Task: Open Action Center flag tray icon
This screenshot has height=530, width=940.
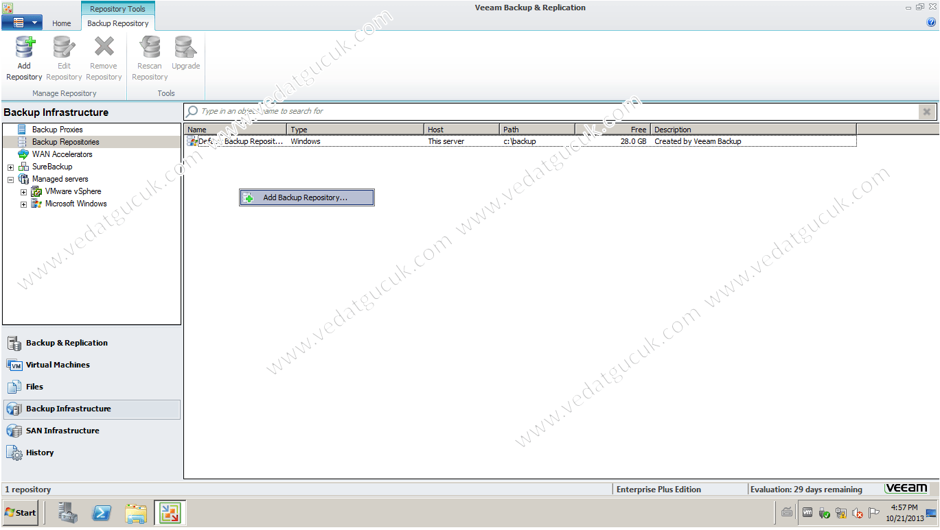Action: 874,513
